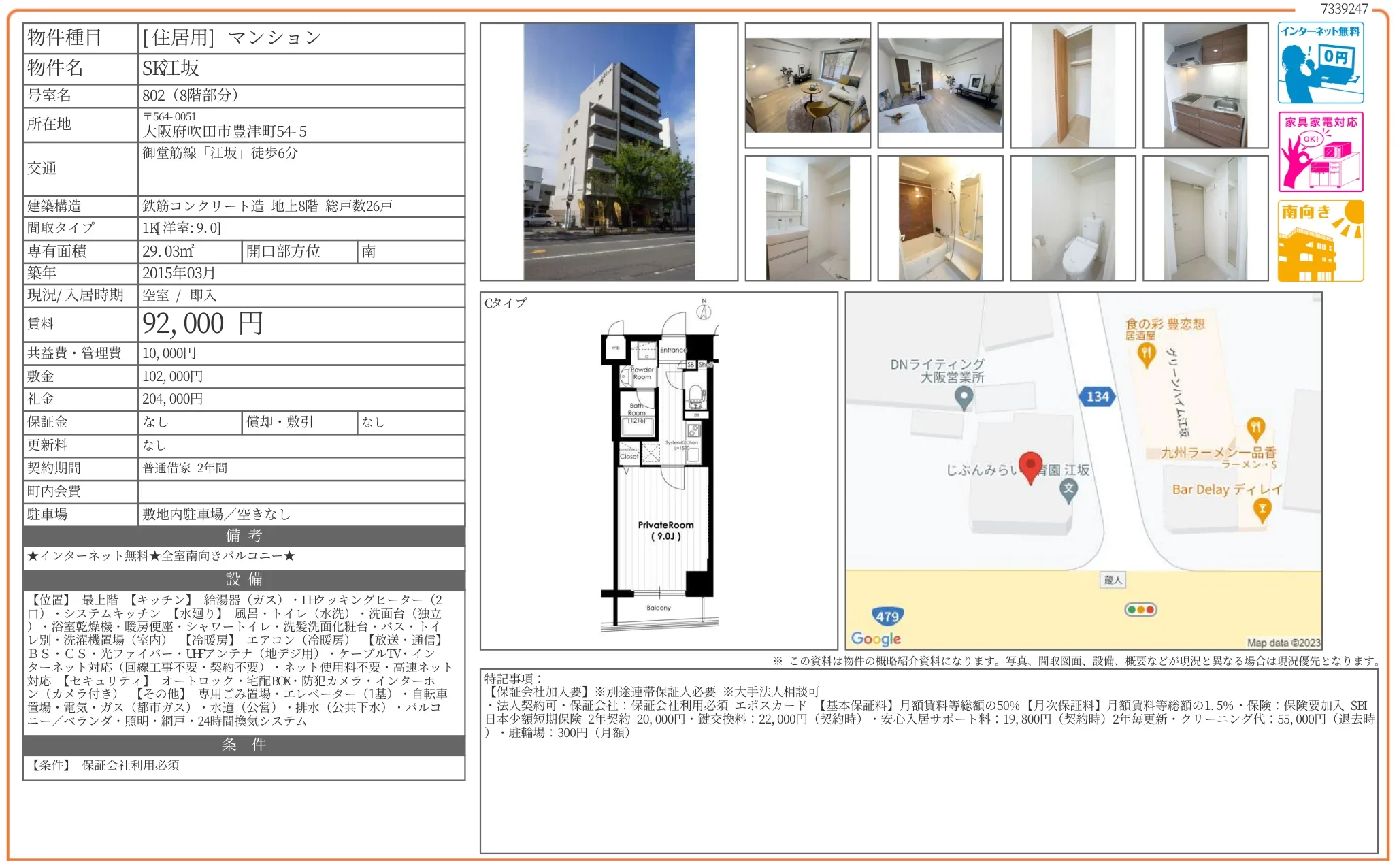Click the 92,000 円 rent amount
Viewport: 1399px width, 861px height.
click(203, 324)
